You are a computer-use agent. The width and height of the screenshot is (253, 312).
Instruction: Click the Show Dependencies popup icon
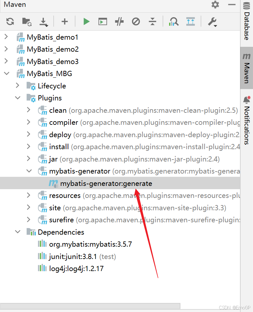click(191, 21)
